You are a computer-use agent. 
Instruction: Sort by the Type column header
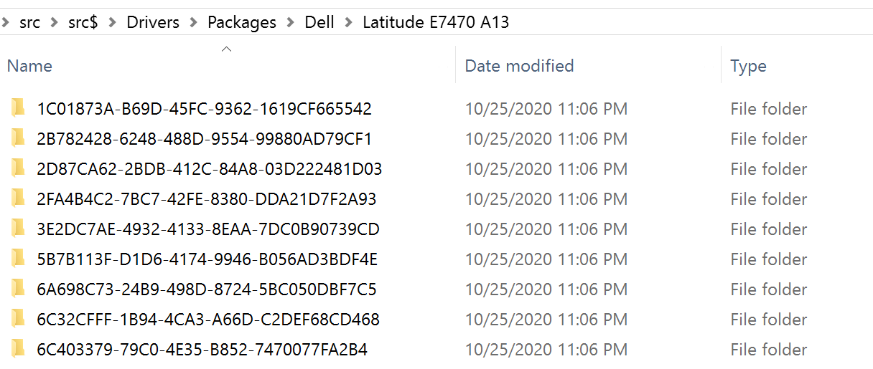(748, 66)
